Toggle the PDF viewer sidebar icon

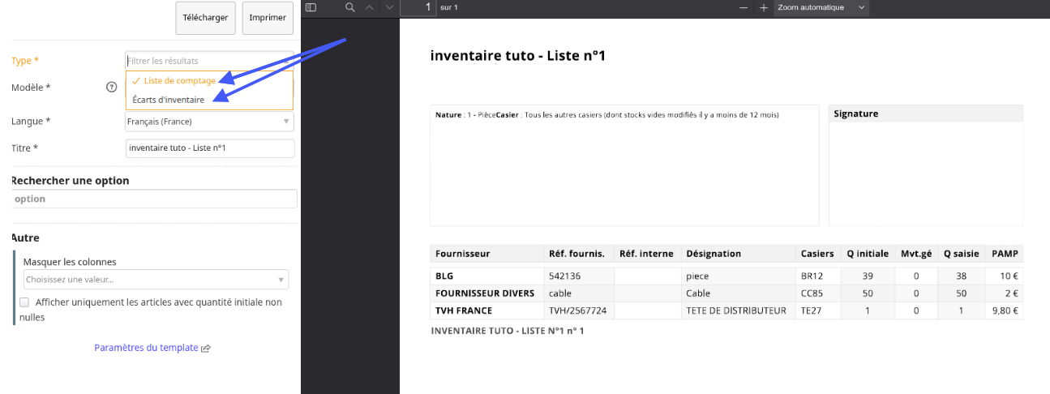311,7
